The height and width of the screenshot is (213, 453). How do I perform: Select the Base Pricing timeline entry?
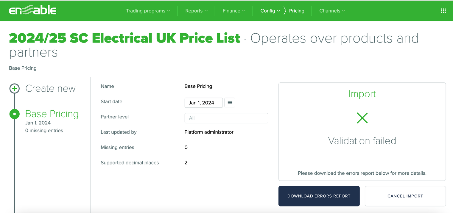[x=52, y=114]
